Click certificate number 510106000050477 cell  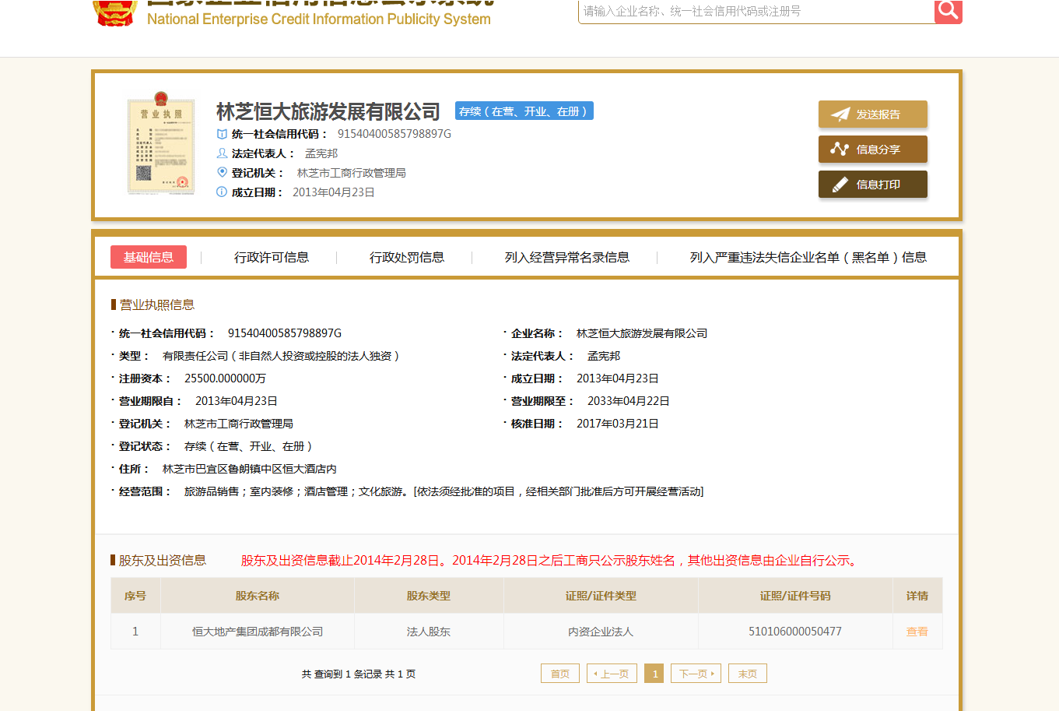pos(795,632)
